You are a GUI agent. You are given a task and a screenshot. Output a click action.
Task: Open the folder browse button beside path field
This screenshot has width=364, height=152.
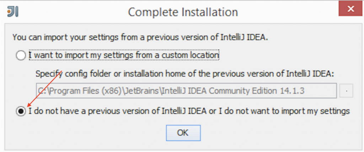point(346,91)
